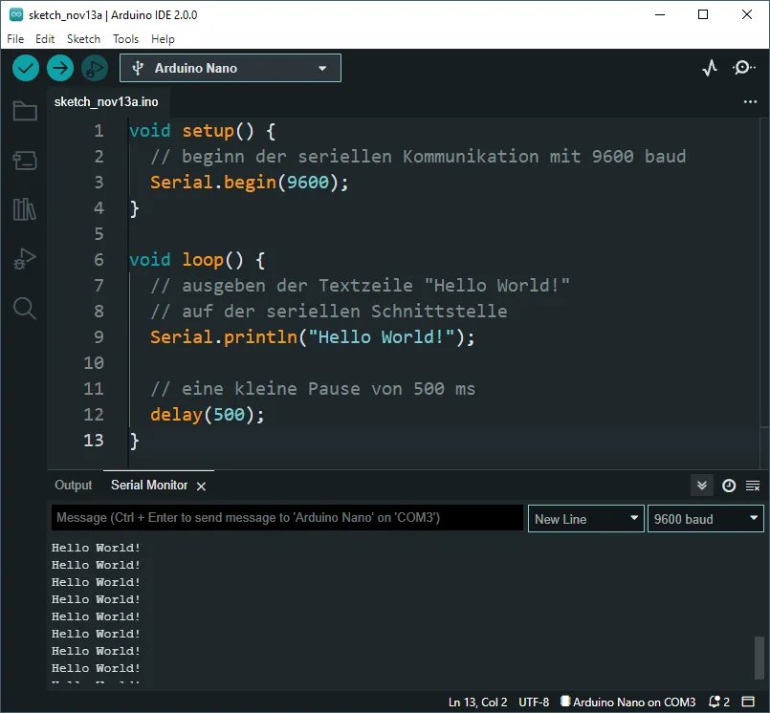Screen dimensions: 770x713
Task: Open Serial Monitor magnifier icon in toolbar
Action: pyautogui.click(x=743, y=68)
